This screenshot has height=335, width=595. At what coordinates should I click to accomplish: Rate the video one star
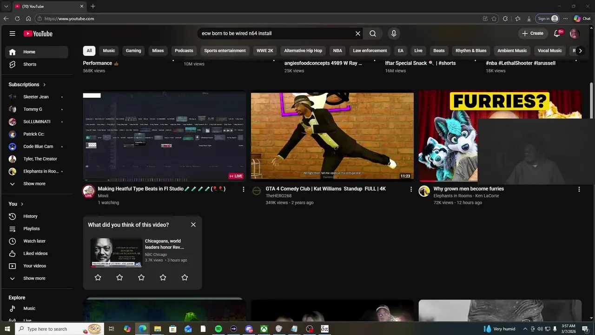tap(98, 277)
